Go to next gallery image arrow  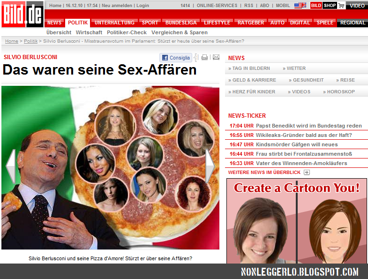click(x=210, y=166)
